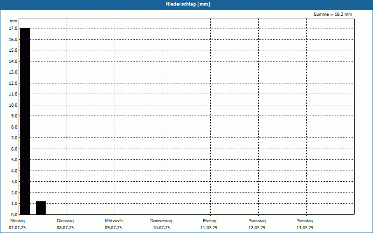
Task: Click the 0,0 axis value
Action: [14, 214]
